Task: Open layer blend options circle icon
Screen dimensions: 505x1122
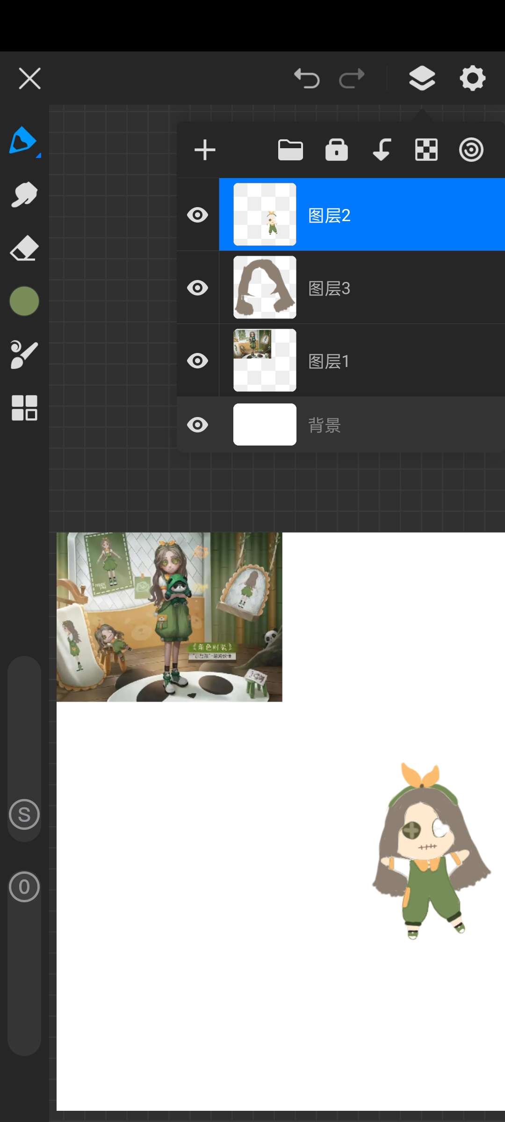Action: (x=471, y=150)
